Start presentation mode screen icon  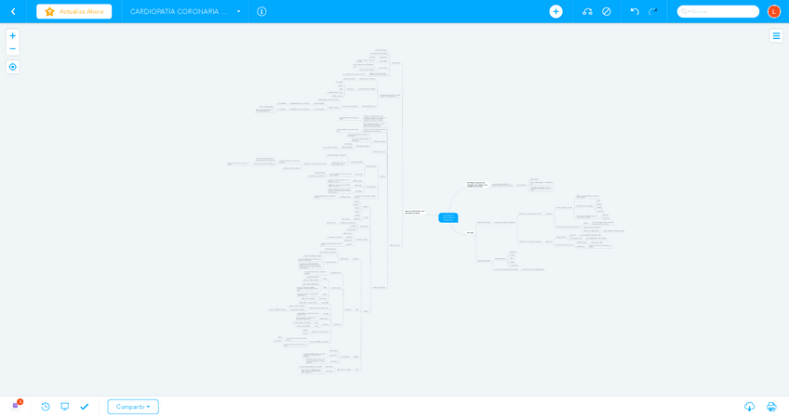pyautogui.click(x=65, y=407)
